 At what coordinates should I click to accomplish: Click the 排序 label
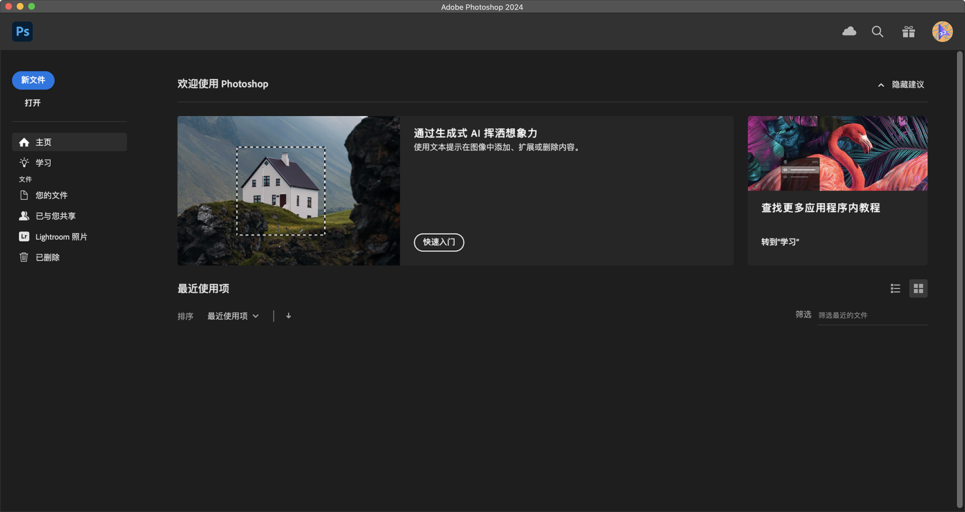click(185, 316)
